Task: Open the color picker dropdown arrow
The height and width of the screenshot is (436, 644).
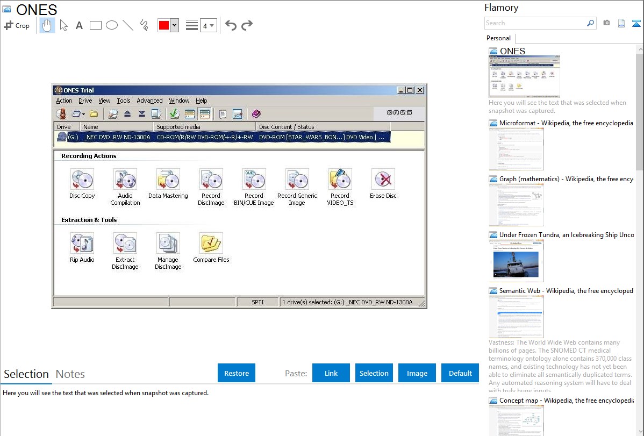Action: [x=175, y=25]
